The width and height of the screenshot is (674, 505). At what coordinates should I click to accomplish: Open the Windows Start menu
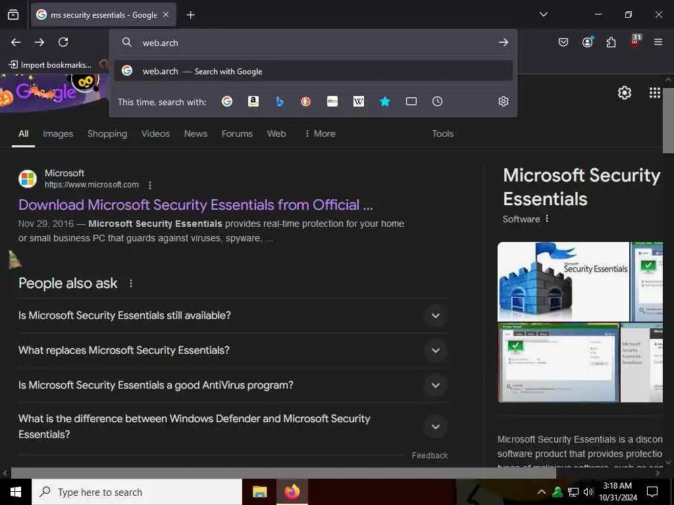16,492
